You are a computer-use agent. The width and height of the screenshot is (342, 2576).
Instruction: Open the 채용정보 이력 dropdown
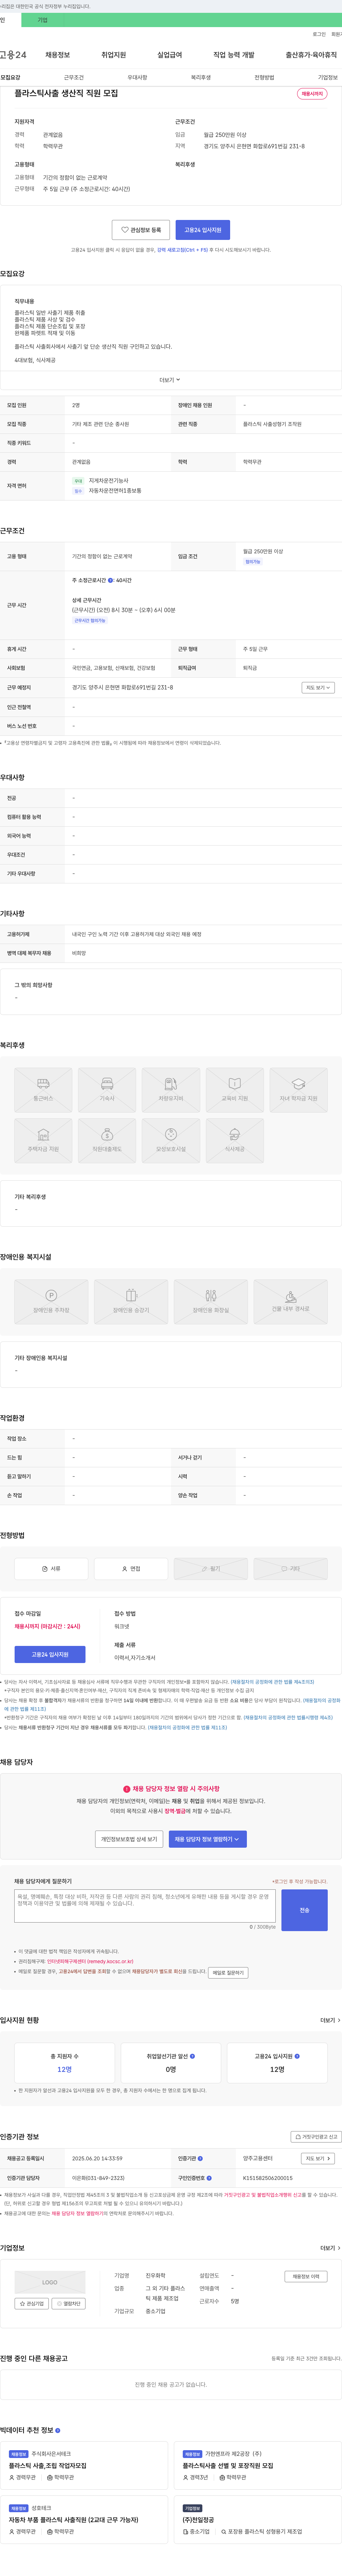point(306,2276)
